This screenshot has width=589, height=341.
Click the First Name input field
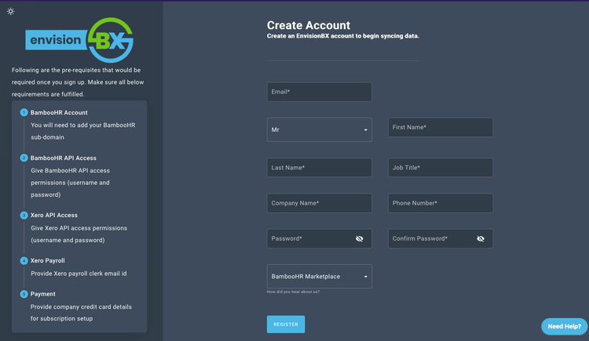coord(441,128)
